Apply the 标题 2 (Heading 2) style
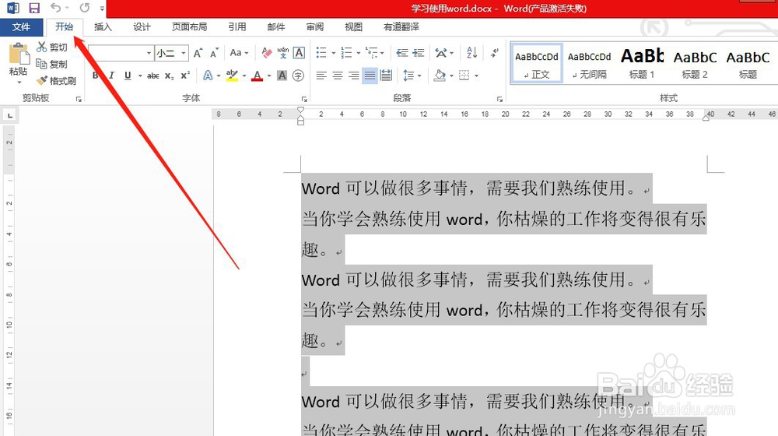This screenshot has width=778, height=436. pyautogui.click(x=695, y=64)
